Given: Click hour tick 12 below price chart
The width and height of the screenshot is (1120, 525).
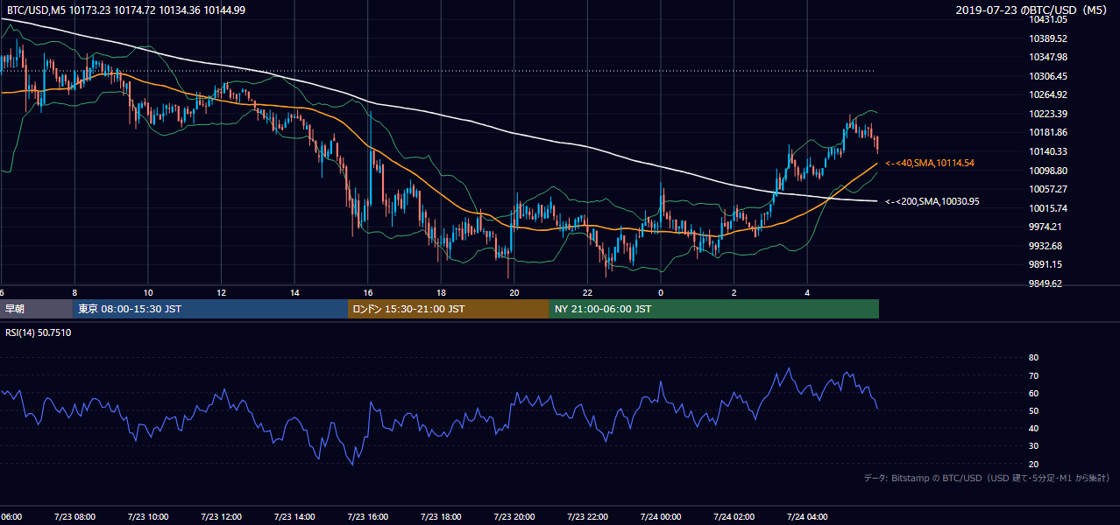Looking at the screenshot, I should pos(221,292).
